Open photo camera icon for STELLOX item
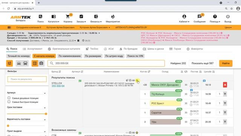Viewport: 241px width, 136px height. point(130,80)
